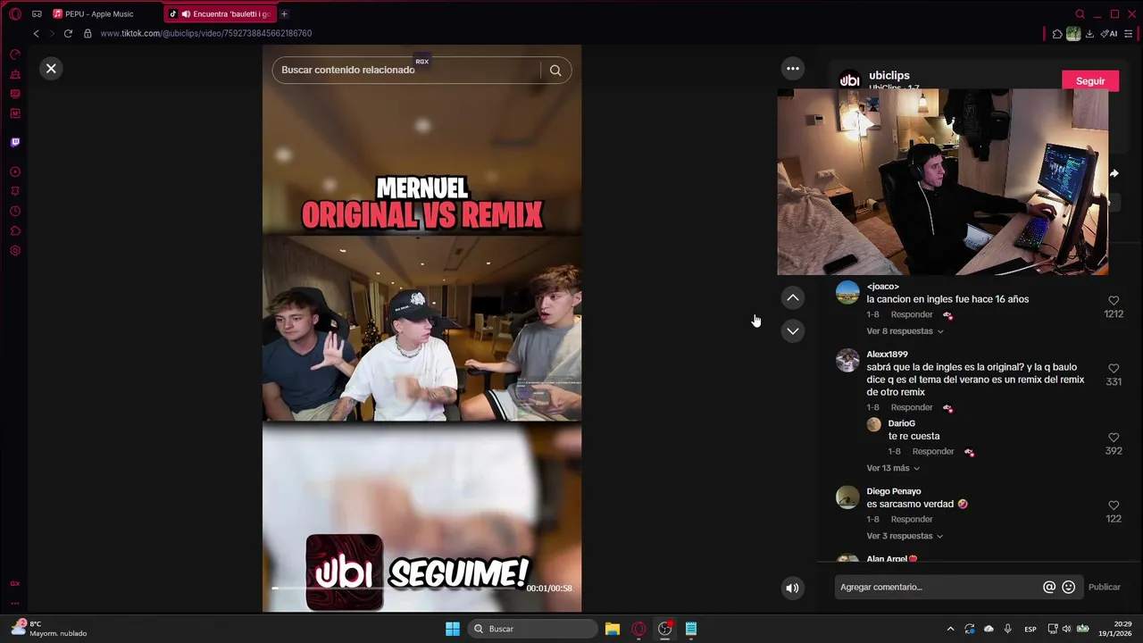Reply to Diego Penayo via Responder
The width and height of the screenshot is (1143, 643).
(912, 519)
